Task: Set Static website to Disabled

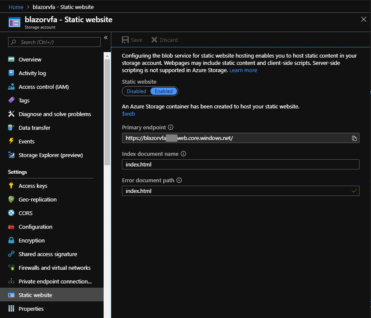Action: tap(136, 91)
